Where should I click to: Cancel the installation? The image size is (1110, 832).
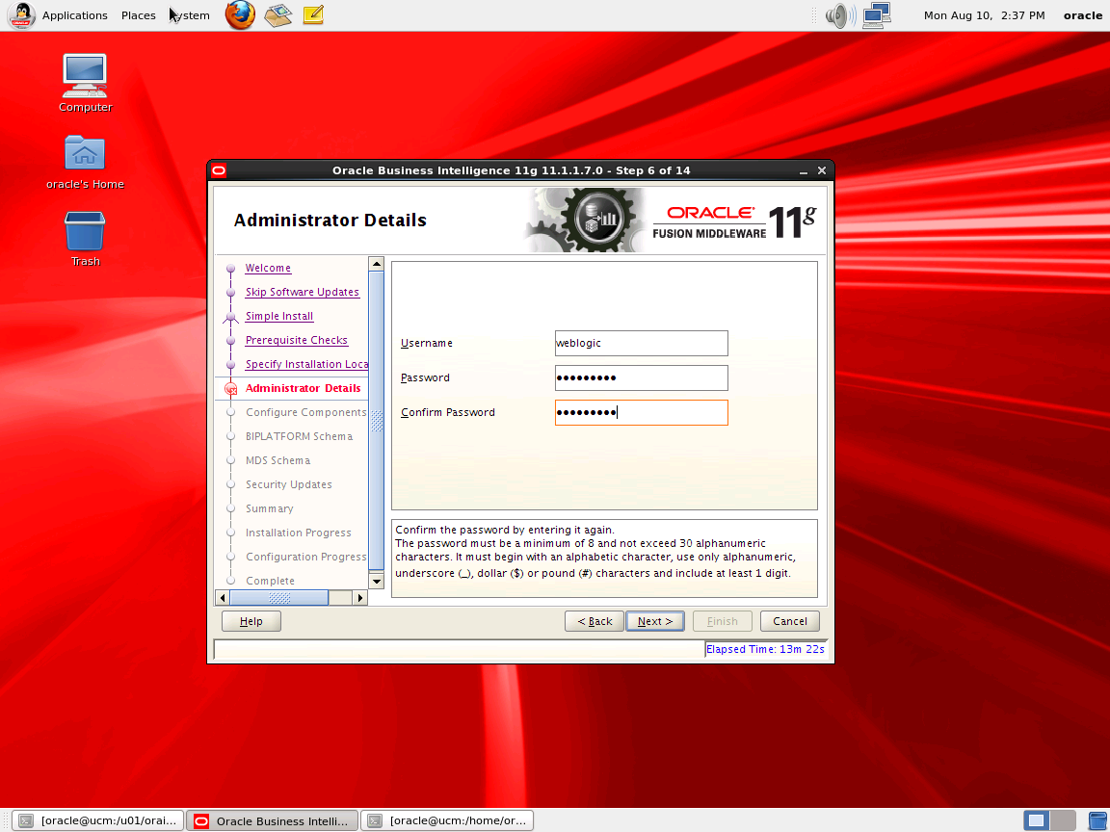[x=790, y=621]
